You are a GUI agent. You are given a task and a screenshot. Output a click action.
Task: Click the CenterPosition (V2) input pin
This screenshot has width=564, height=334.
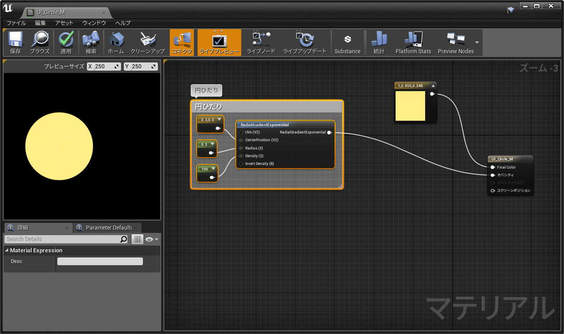[241, 140]
